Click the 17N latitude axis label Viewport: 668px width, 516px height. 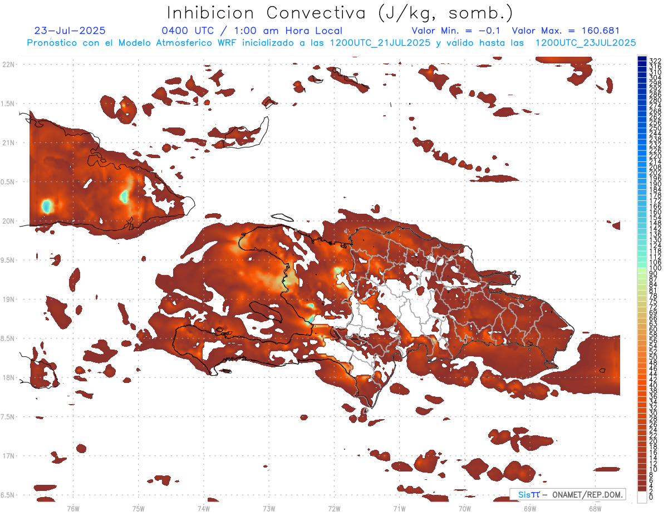(x=9, y=456)
